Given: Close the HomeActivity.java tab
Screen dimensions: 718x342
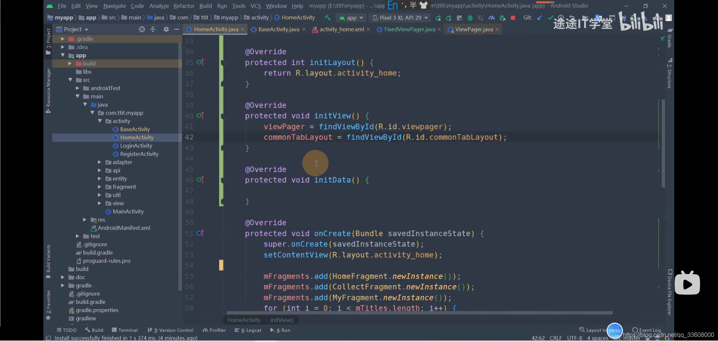Looking at the screenshot, I should tap(243, 29).
